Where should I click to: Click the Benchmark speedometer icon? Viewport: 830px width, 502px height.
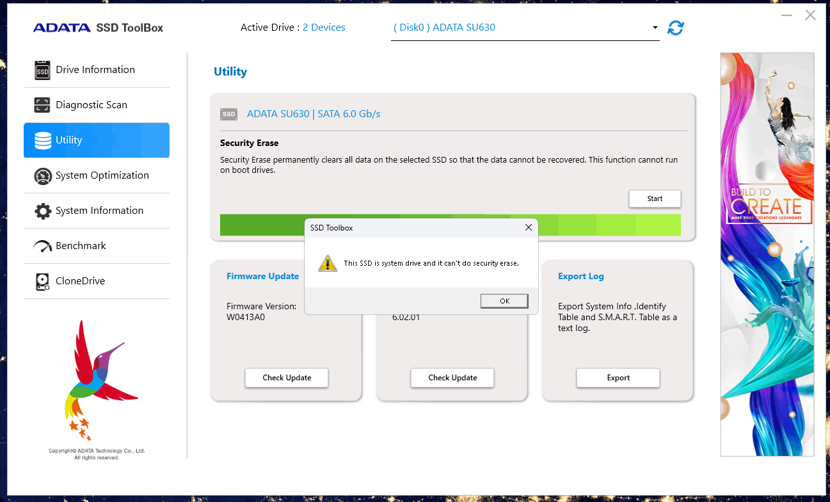(x=43, y=246)
